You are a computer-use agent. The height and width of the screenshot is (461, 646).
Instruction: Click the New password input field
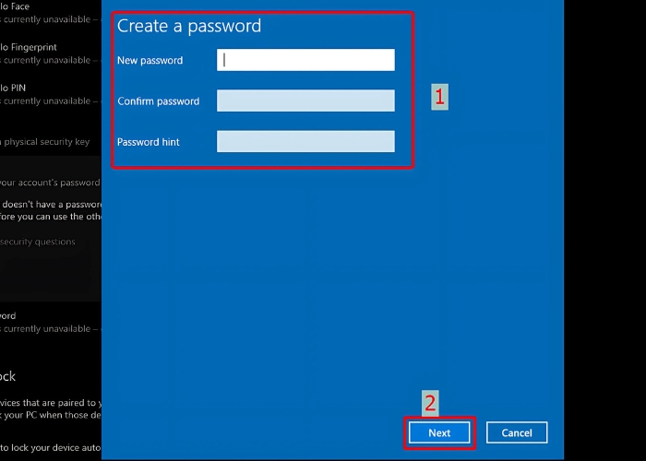point(305,60)
